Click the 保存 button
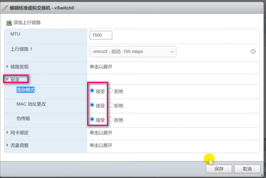The width and height of the screenshot is (266, 178). 219,169
